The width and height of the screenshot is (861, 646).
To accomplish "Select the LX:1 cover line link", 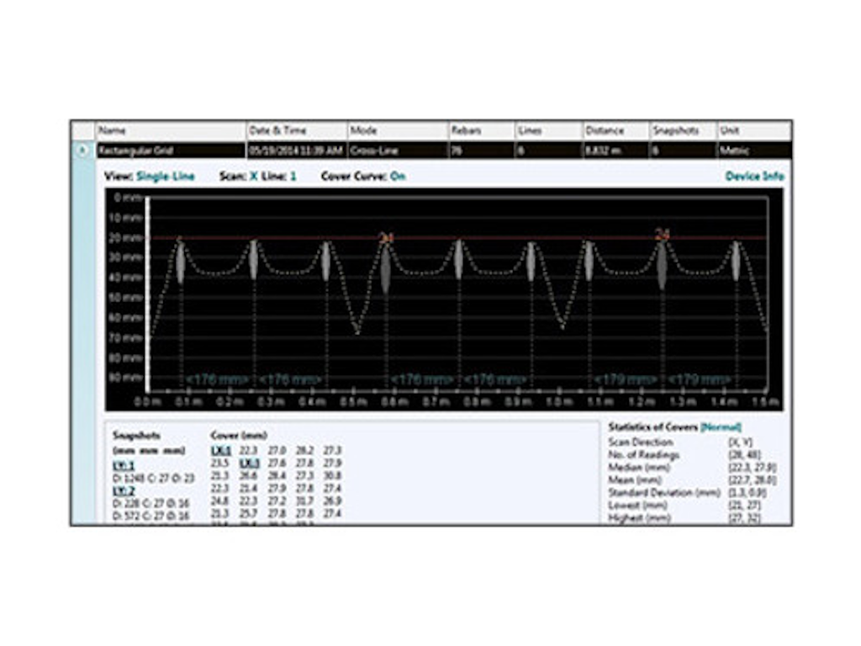I will point(219,451).
